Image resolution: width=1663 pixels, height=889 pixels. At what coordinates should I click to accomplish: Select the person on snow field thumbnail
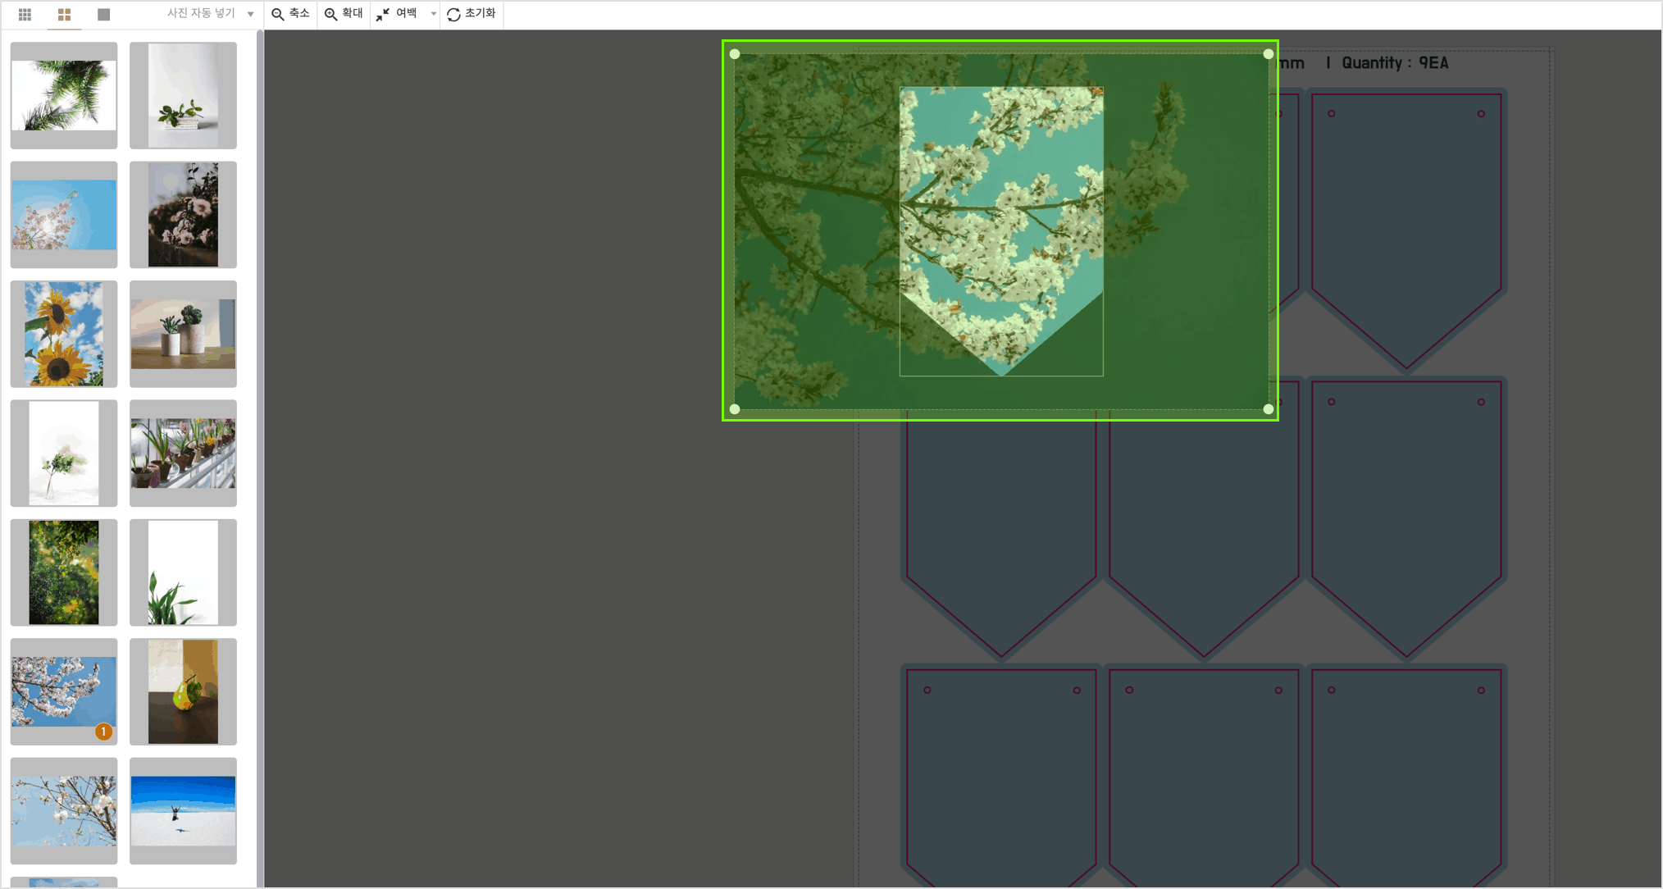(183, 811)
